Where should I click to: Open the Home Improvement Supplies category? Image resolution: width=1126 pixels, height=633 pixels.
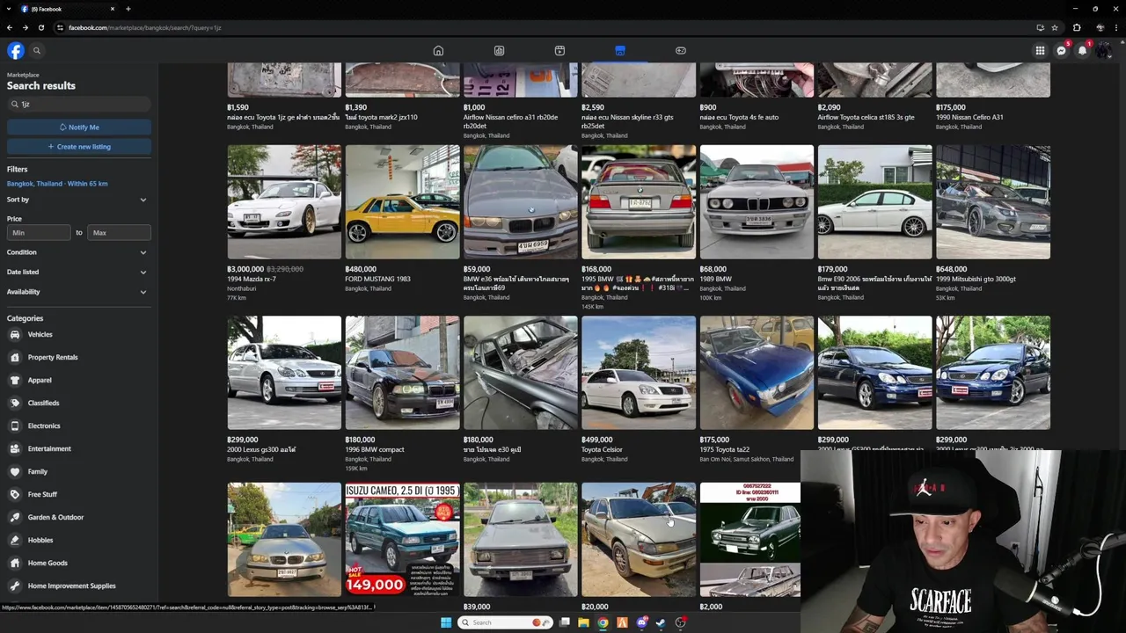point(77,586)
